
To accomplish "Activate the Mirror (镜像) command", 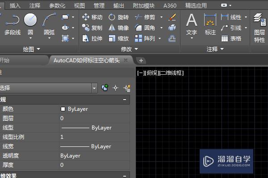I will coord(119,28).
